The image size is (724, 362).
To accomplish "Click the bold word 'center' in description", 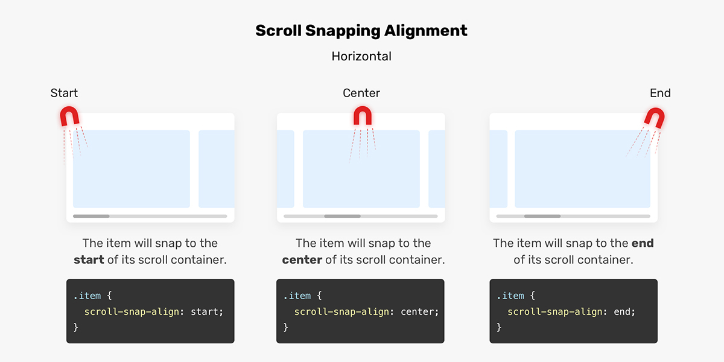I will tap(302, 260).
